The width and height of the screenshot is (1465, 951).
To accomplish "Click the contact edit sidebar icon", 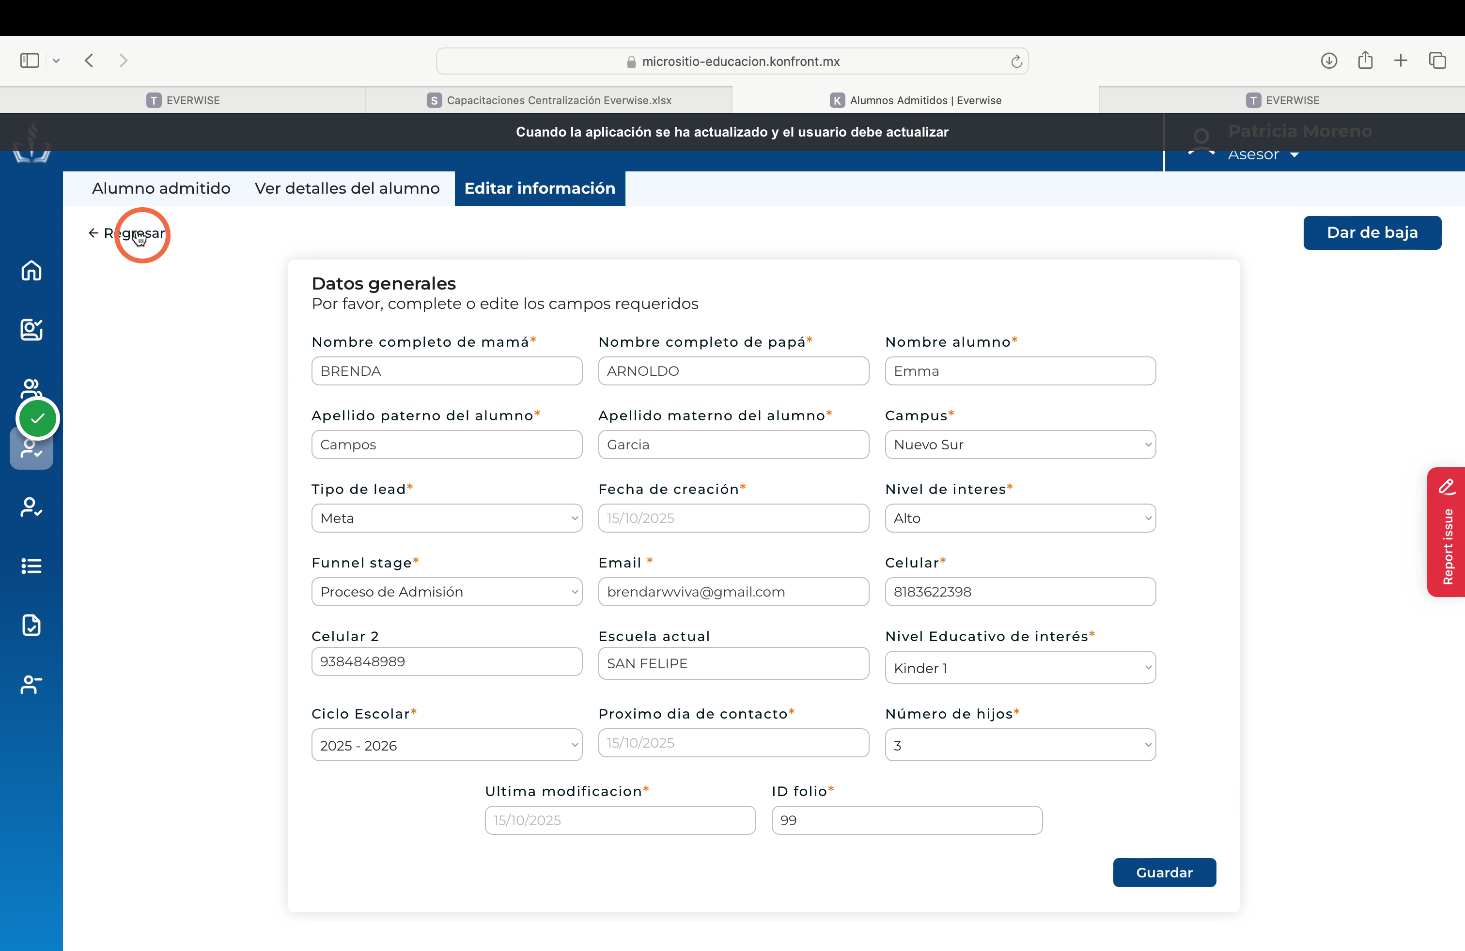I will 31,330.
